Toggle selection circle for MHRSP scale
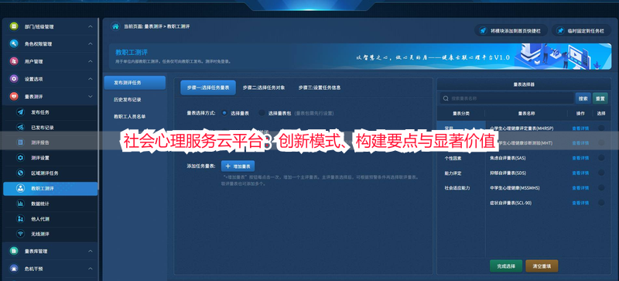The width and height of the screenshot is (619, 281). tap(601, 128)
